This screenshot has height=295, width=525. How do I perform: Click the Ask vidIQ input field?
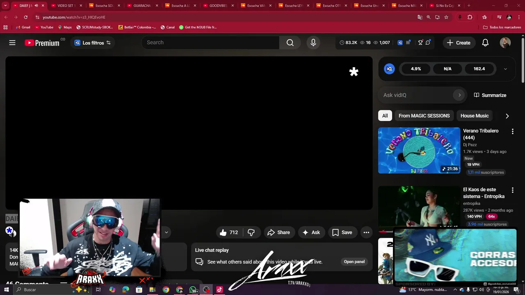[417, 95]
